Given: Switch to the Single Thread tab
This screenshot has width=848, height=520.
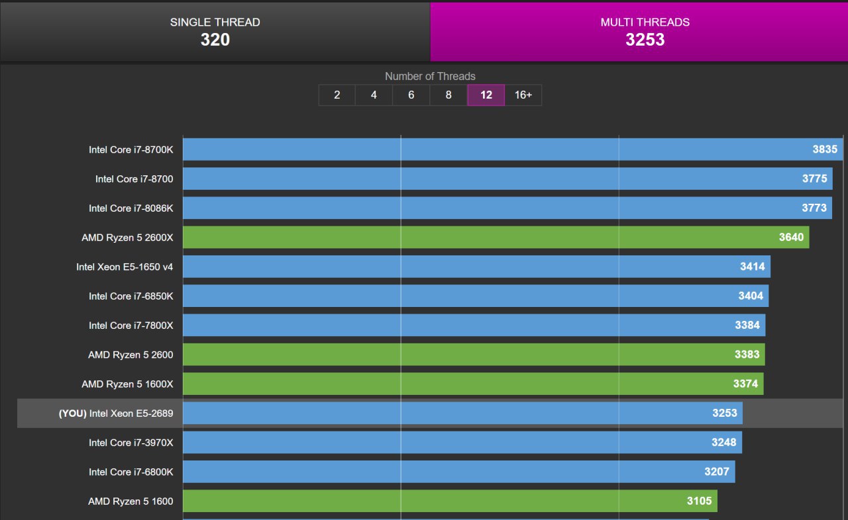Looking at the screenshot, I should (x=215, y=31).
